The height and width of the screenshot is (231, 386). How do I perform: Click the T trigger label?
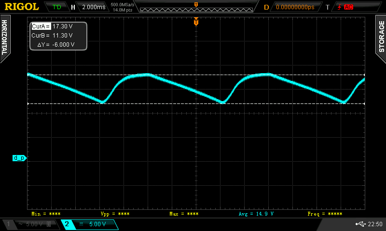(328, 7)
